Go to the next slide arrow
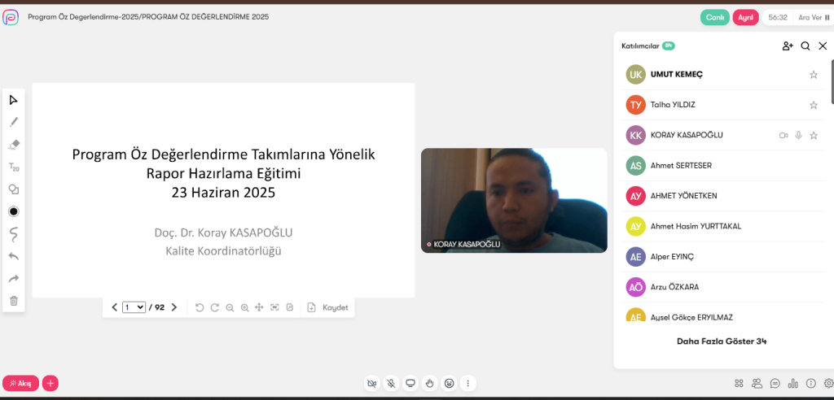 (173, 307)
